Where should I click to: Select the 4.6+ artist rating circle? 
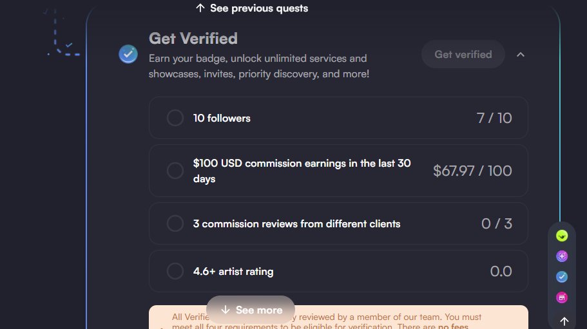click(x=175, y=271)
